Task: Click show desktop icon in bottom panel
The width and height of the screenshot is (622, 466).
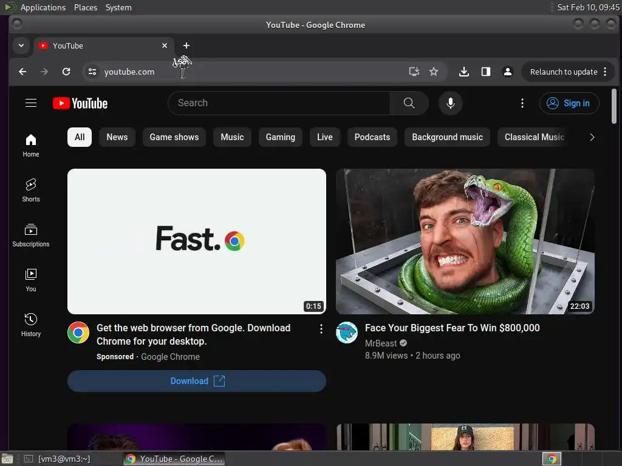Action: (7, 459)
